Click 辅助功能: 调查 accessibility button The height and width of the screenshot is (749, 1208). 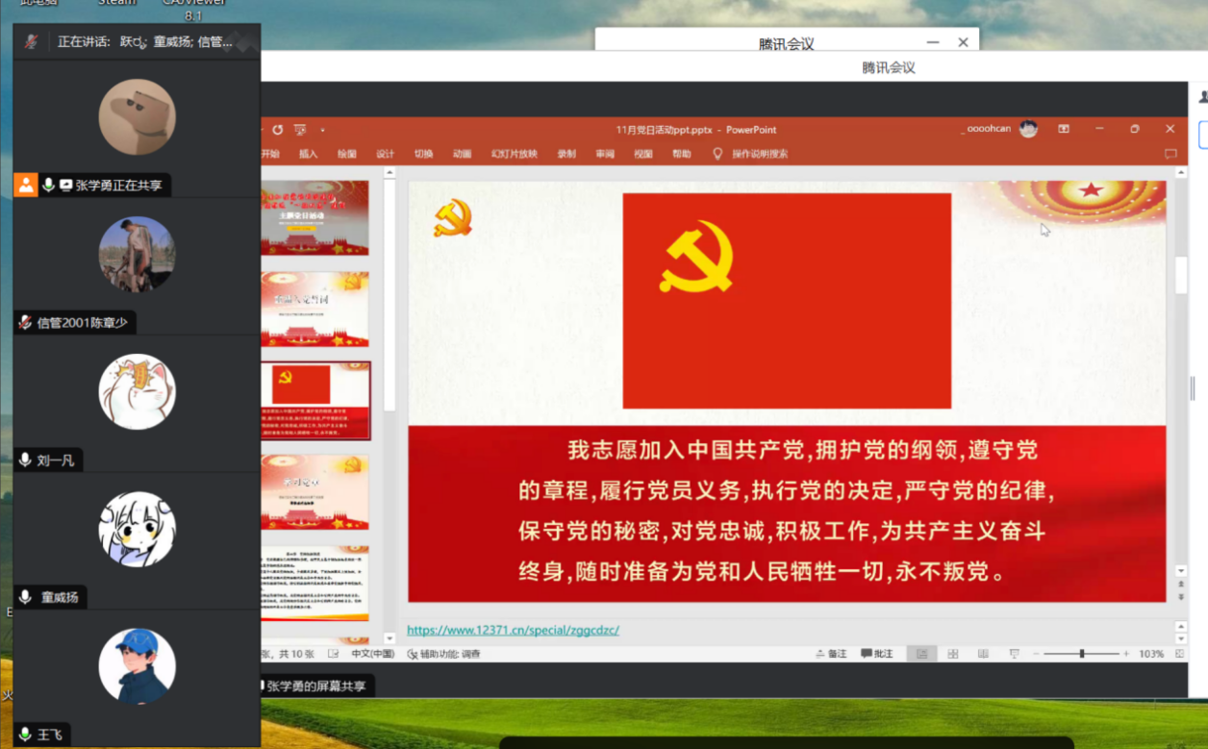443,654
